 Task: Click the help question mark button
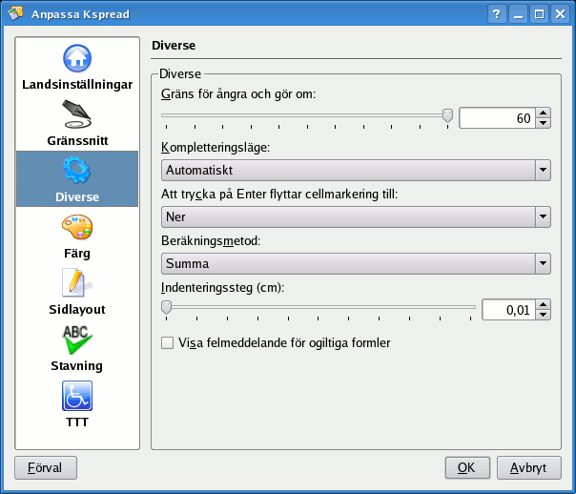[x=498, y=14]
